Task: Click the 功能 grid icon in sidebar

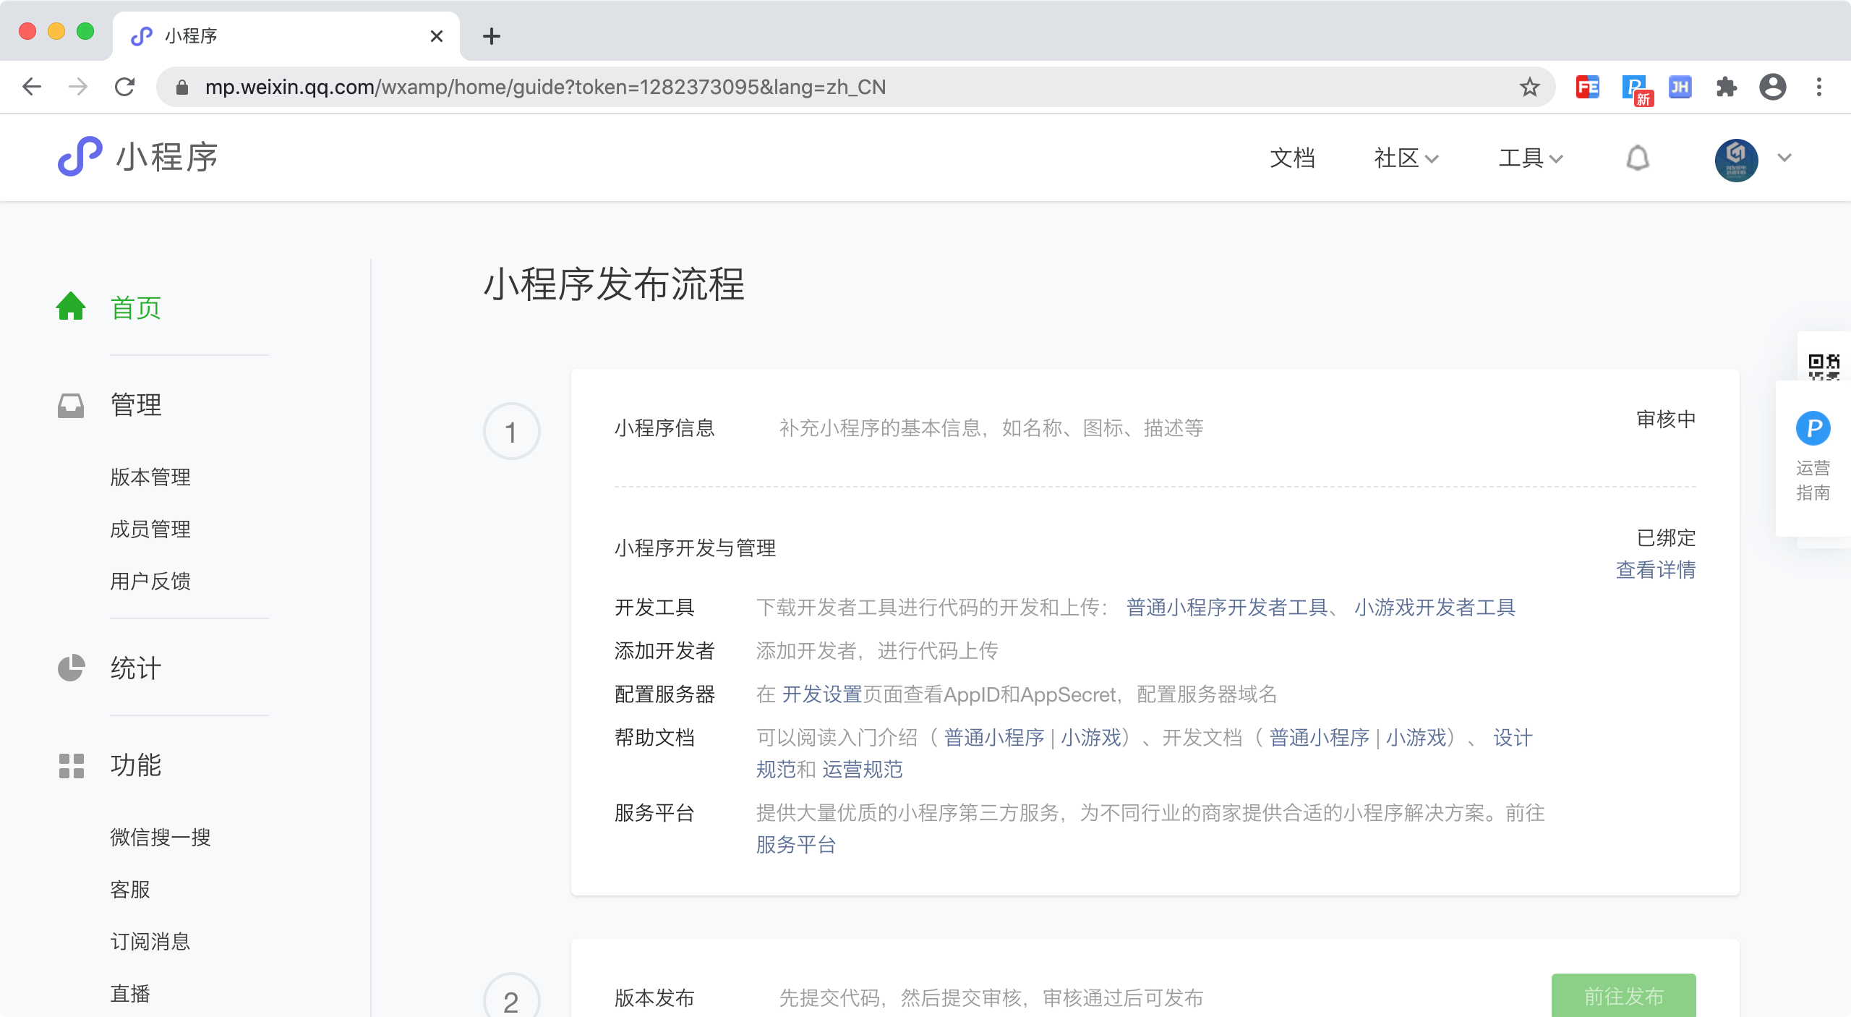Action: 71,765
